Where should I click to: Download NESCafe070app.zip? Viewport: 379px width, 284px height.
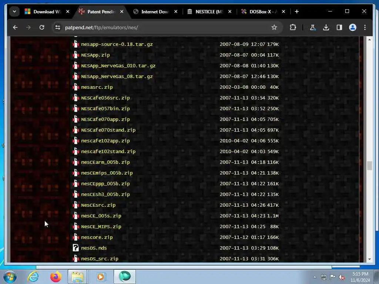tap(105, 119)
